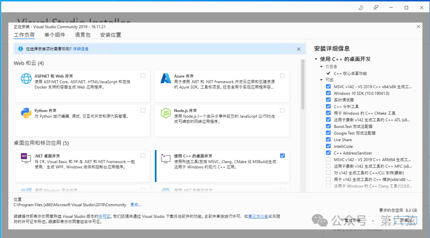Screen dimensions: 430x238
Task: Close the installing Visual Studio Community dialog
Action: tap(418, 27)
